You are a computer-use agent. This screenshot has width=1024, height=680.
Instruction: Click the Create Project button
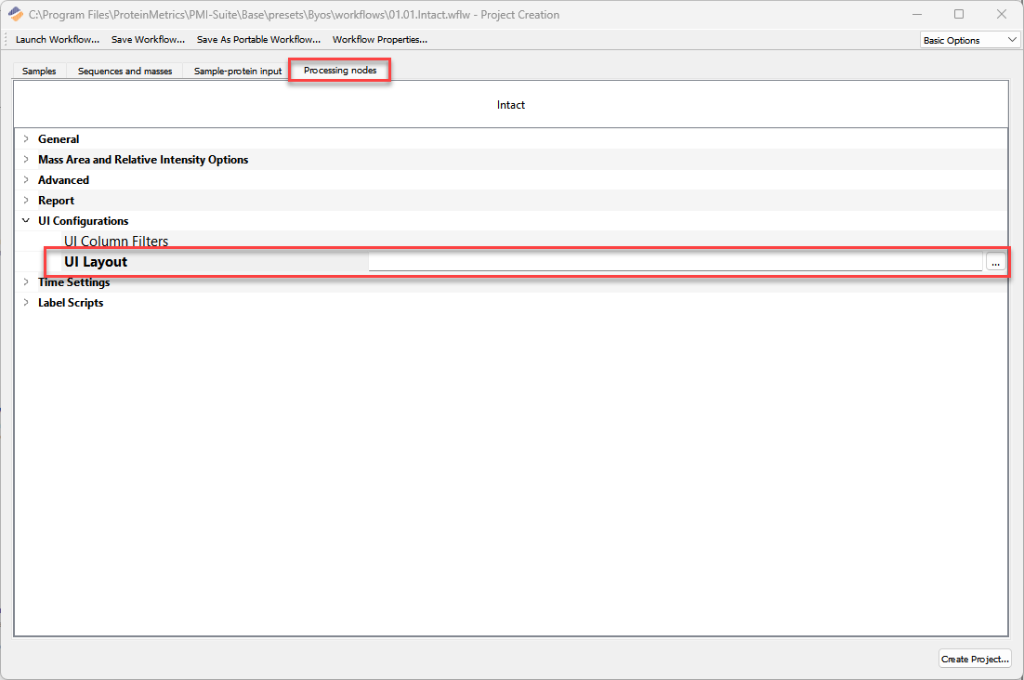pos(975,660)
